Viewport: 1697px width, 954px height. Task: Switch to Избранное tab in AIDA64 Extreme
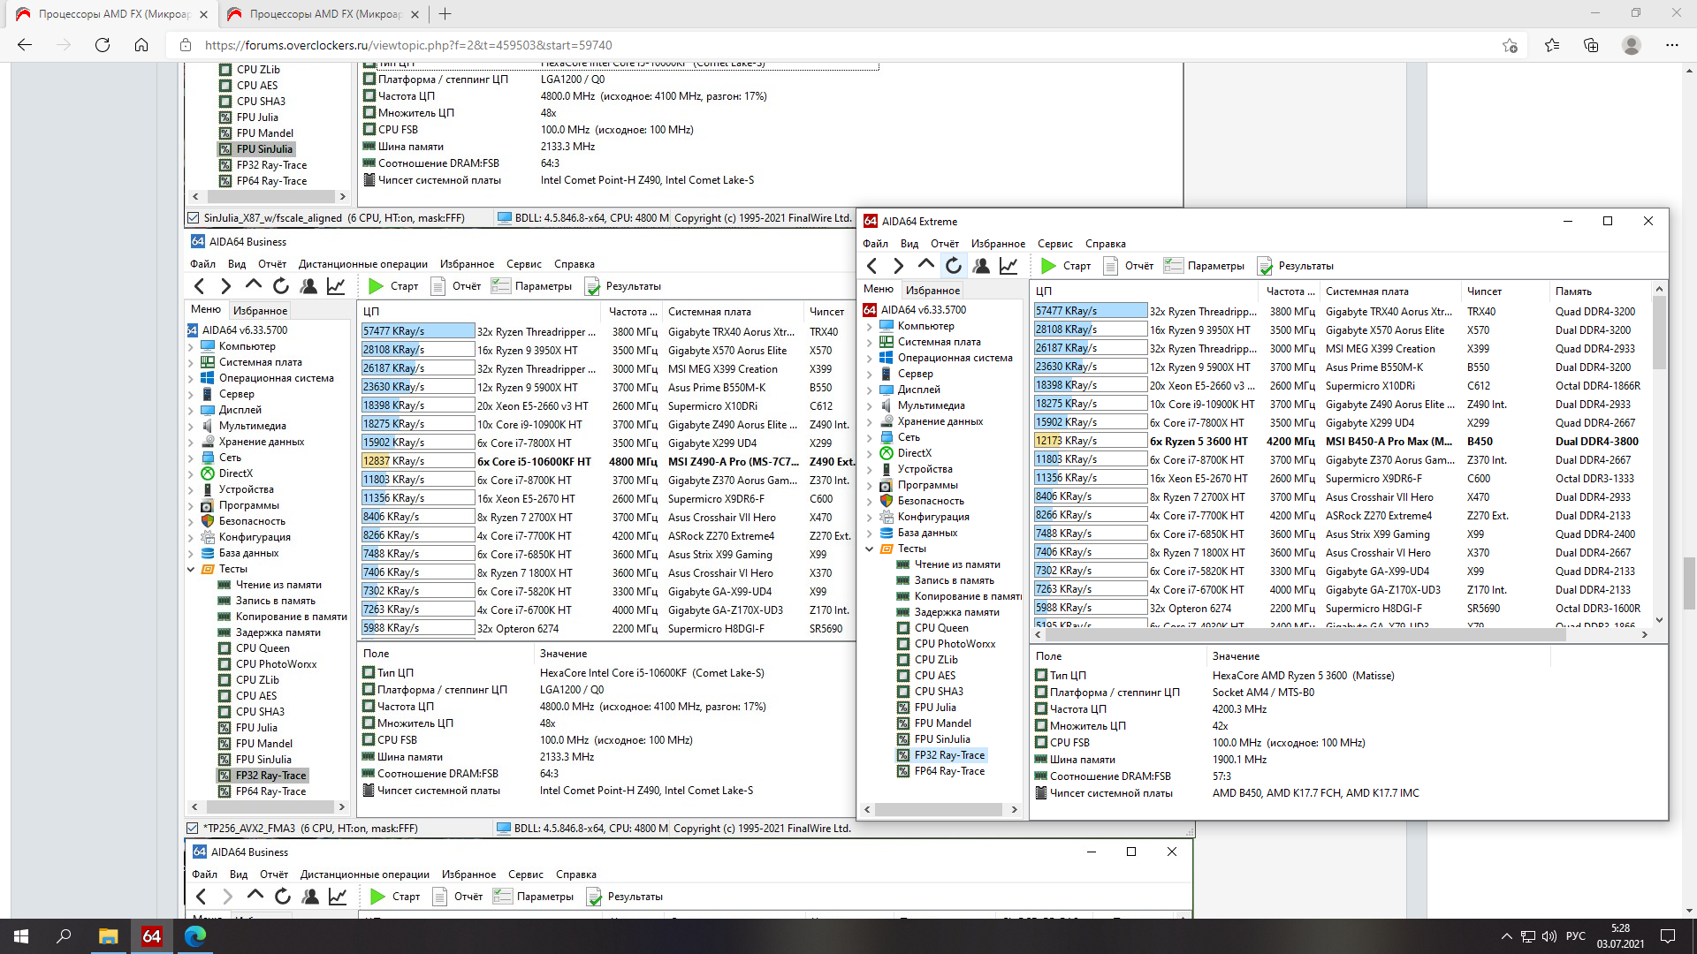pyautogui.click(x=932, y=290)
